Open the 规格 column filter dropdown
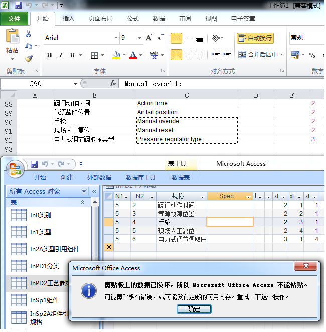 [202, 197]
